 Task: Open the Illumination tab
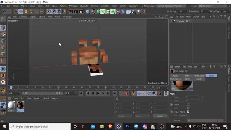tap(176, 79)
